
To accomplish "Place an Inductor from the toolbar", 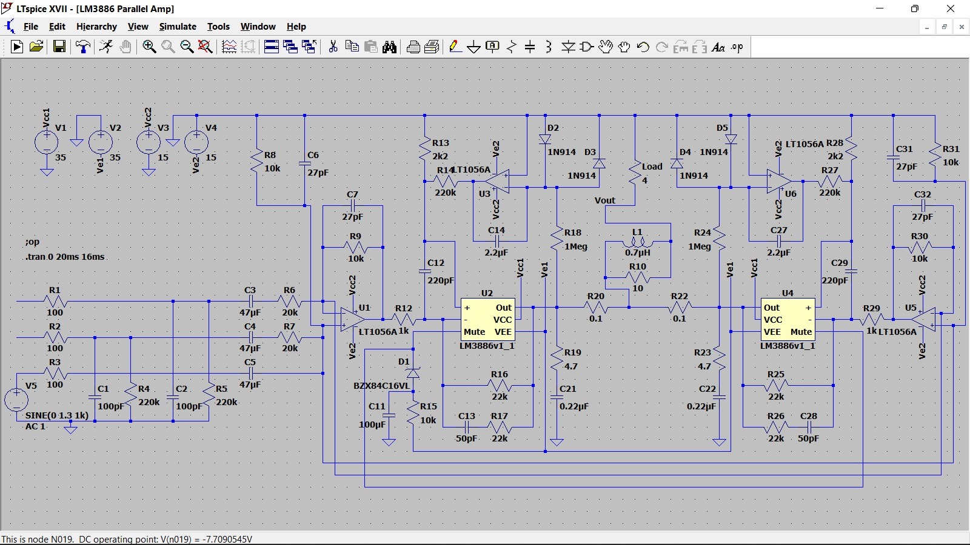I will click(549, 47).
